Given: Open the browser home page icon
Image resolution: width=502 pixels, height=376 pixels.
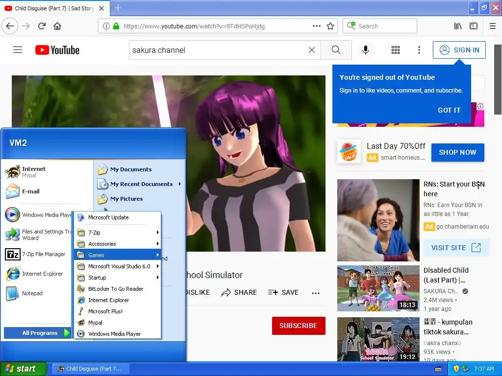Looking at the screenshot, I should point(57,26).
